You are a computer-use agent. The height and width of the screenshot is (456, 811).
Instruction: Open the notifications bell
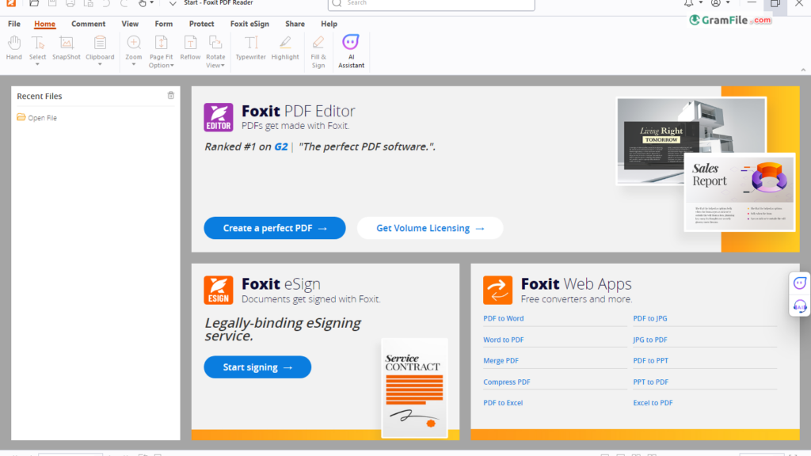point(689,3)
